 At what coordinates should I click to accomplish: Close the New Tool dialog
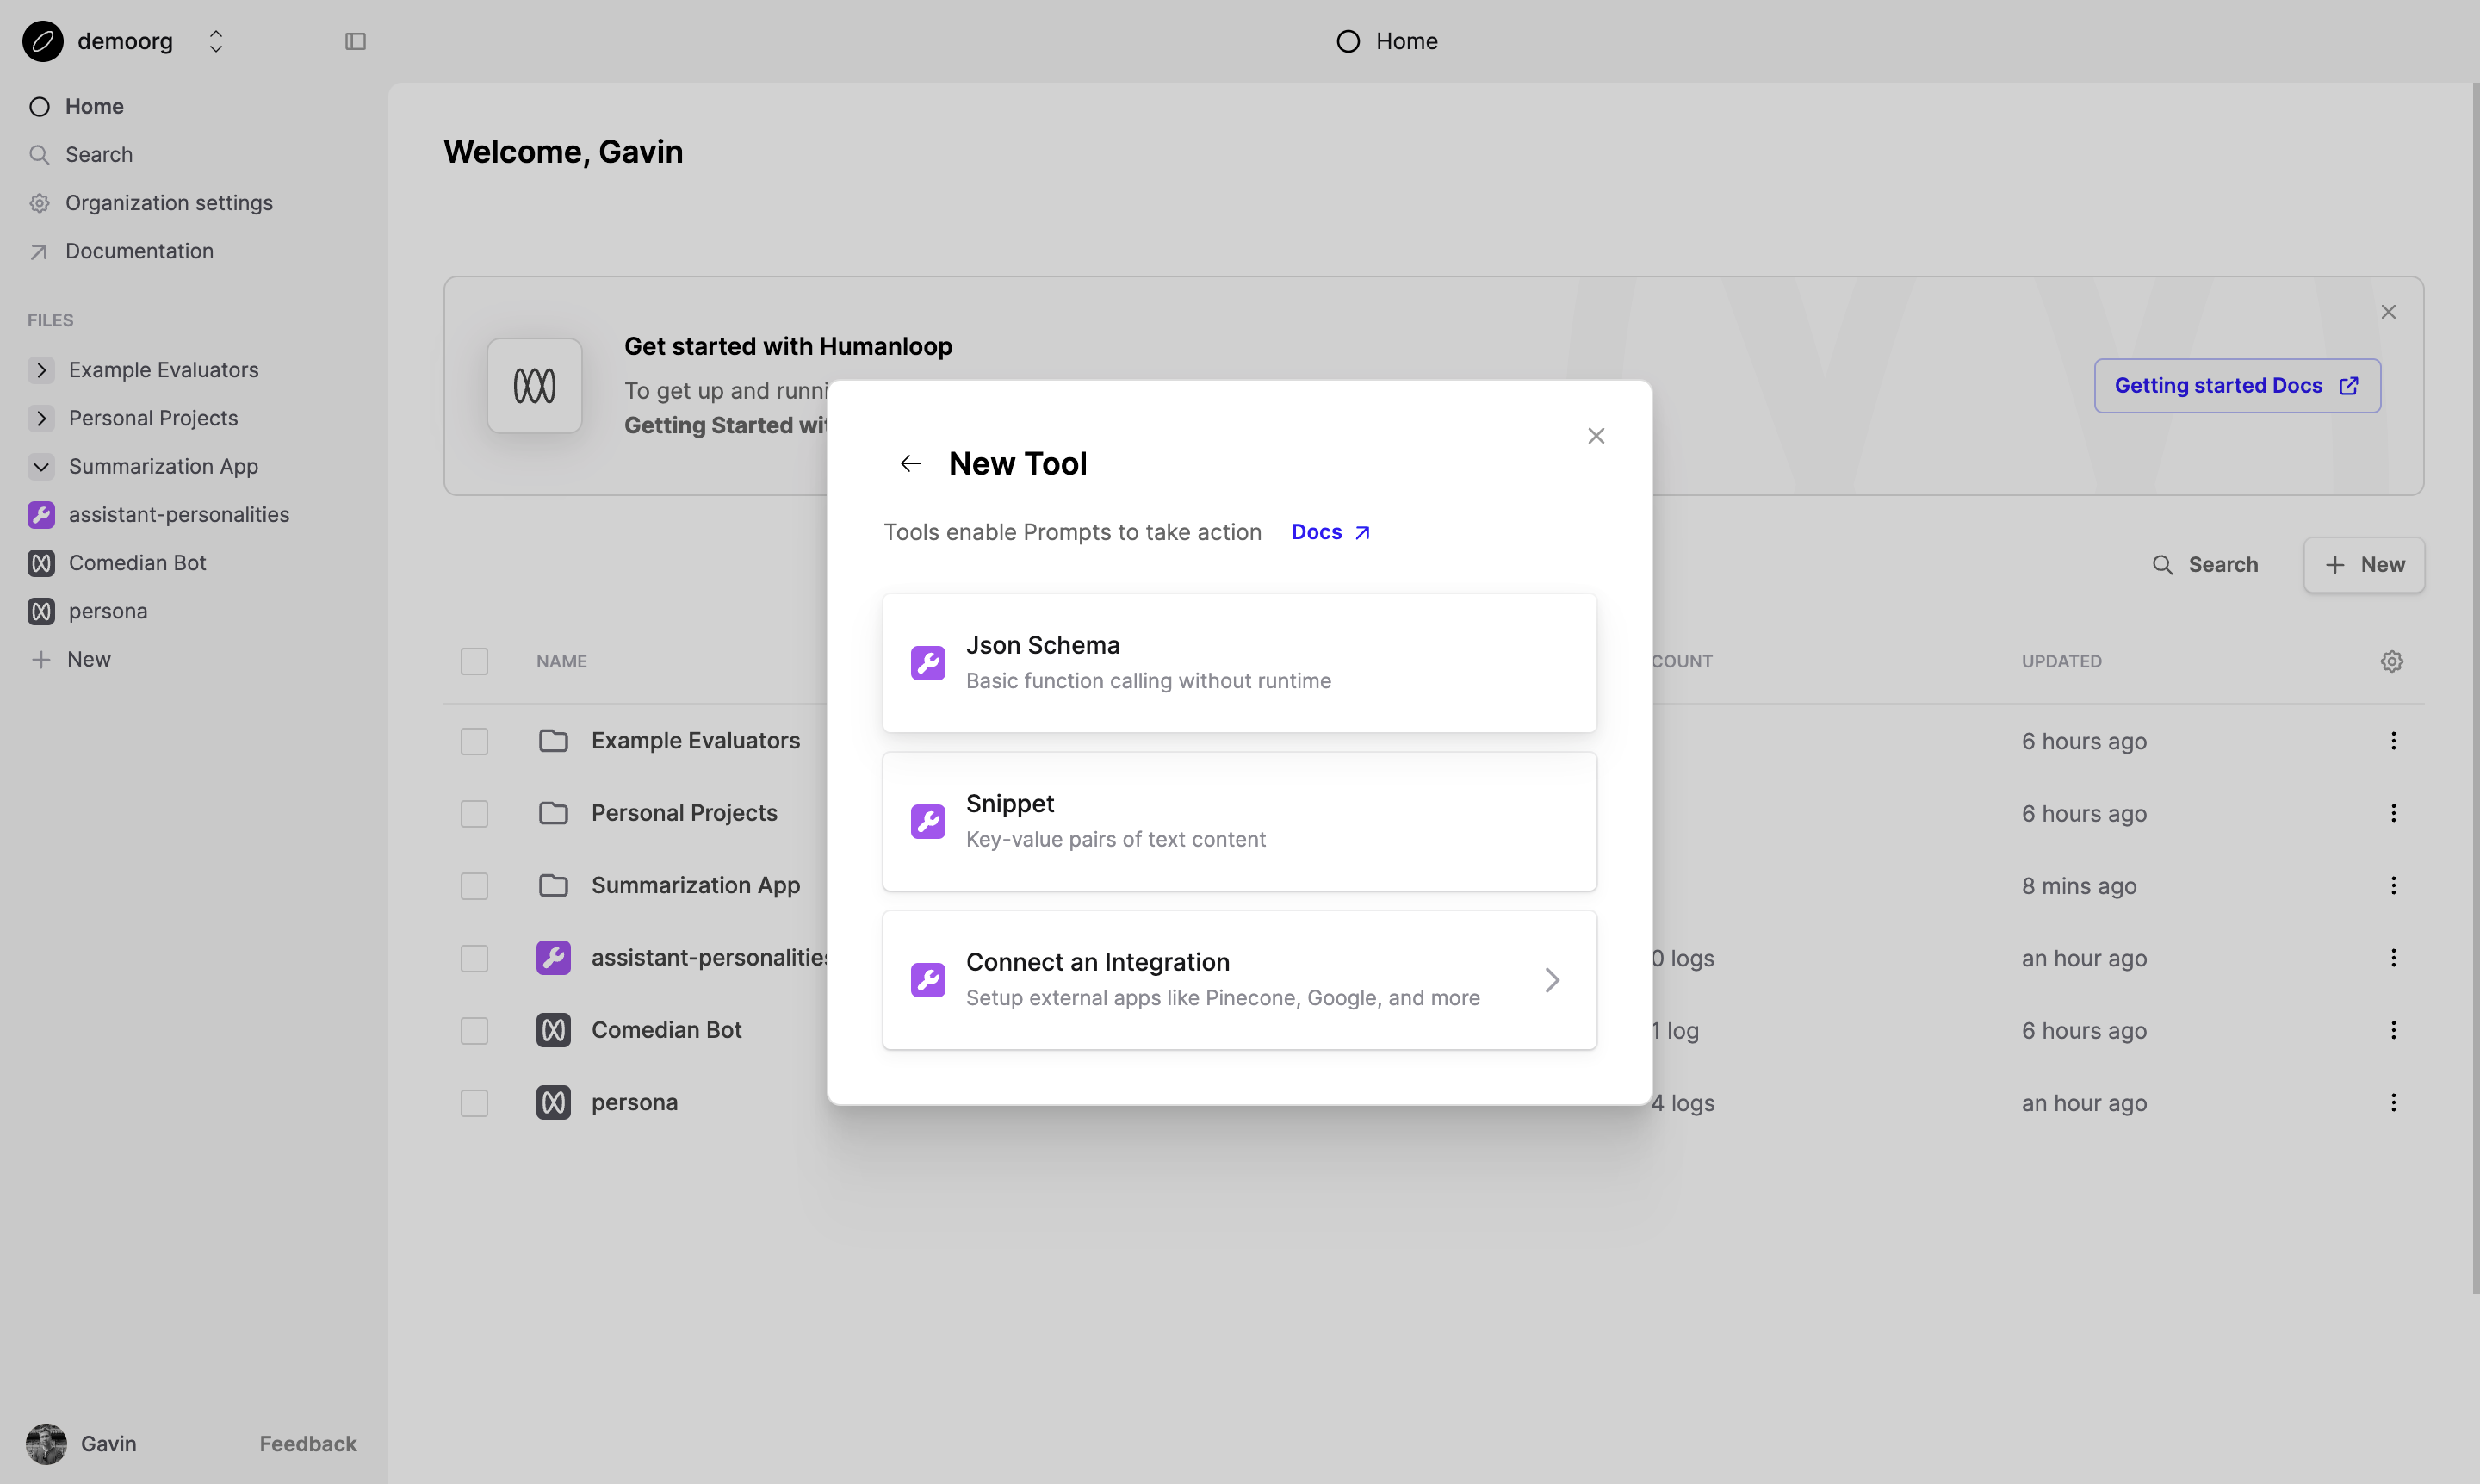click(1596, 436)
